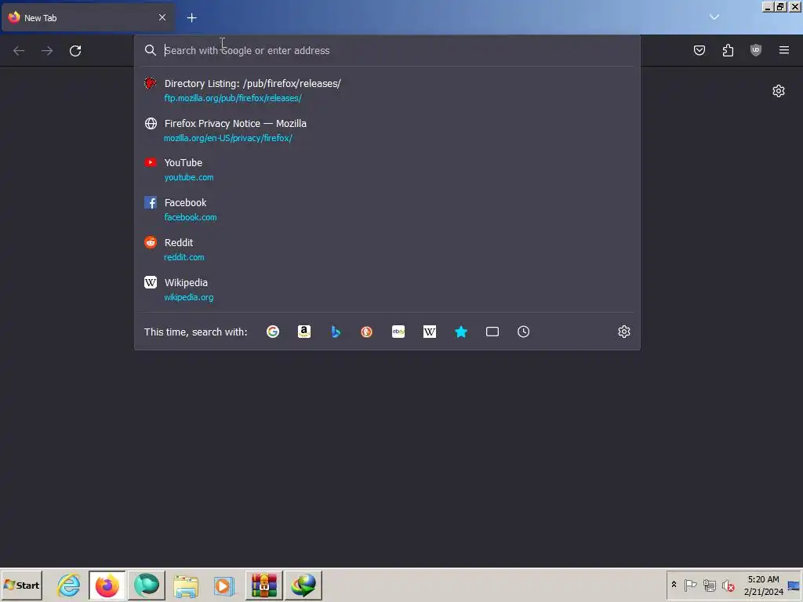Screen dimensions: 803x602
Task: Show hidden system tray icons
Action: (x=674, y=585)
